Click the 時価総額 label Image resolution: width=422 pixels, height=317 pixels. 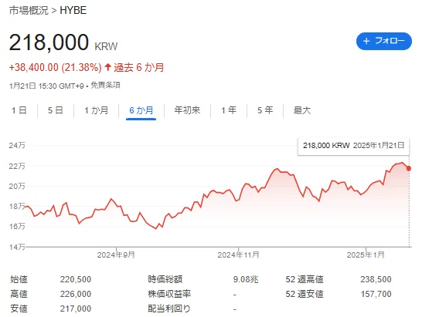(x=165, y=279)
